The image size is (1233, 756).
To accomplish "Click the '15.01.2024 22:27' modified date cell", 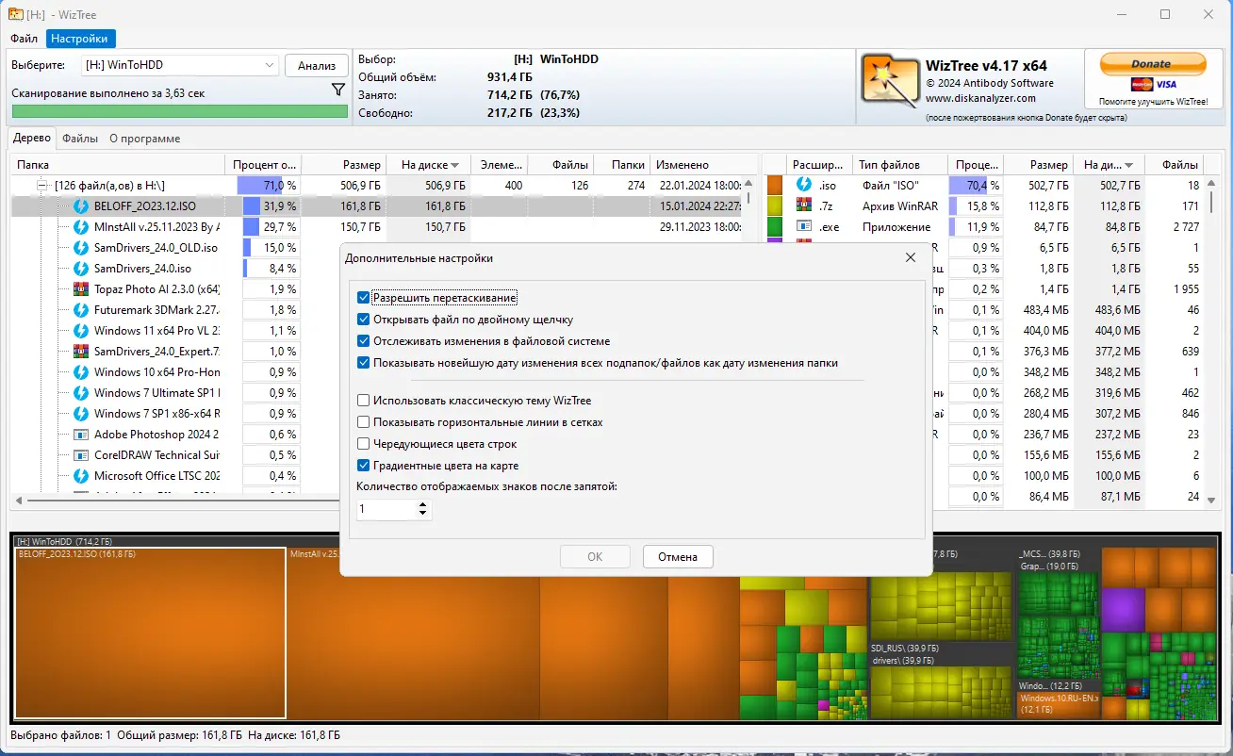I will pos(699,205).
